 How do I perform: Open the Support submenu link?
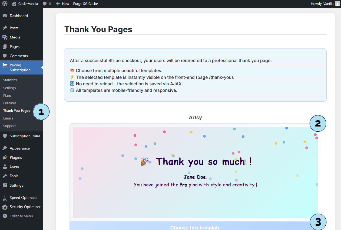[x=9, y=126]
